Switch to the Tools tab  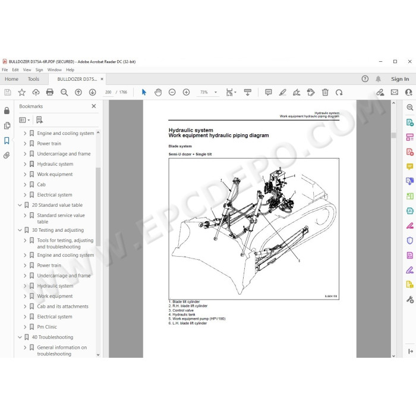(x=33, y=79)
